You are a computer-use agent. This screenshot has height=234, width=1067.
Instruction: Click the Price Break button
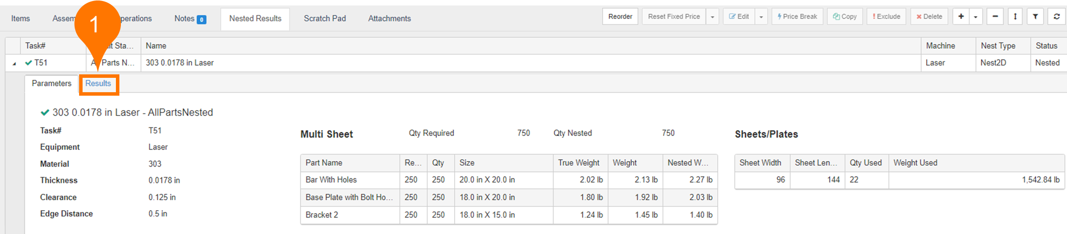(x=797, y=16)
